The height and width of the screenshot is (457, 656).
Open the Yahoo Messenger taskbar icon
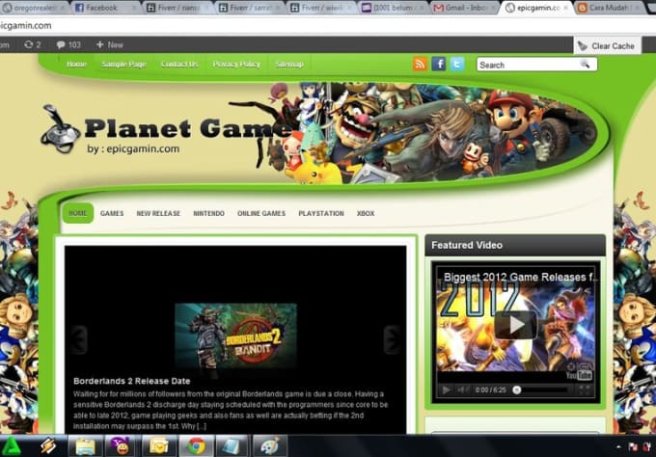(x=122, y=446)
